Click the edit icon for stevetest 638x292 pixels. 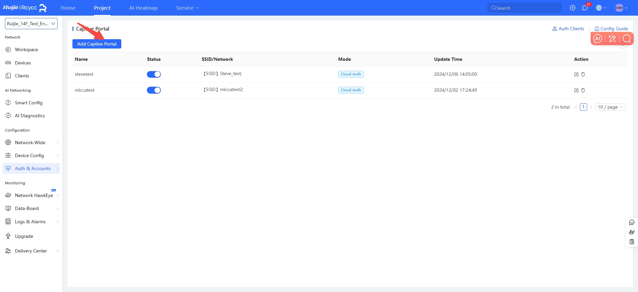pyautogui.click(x=576, y=74)
